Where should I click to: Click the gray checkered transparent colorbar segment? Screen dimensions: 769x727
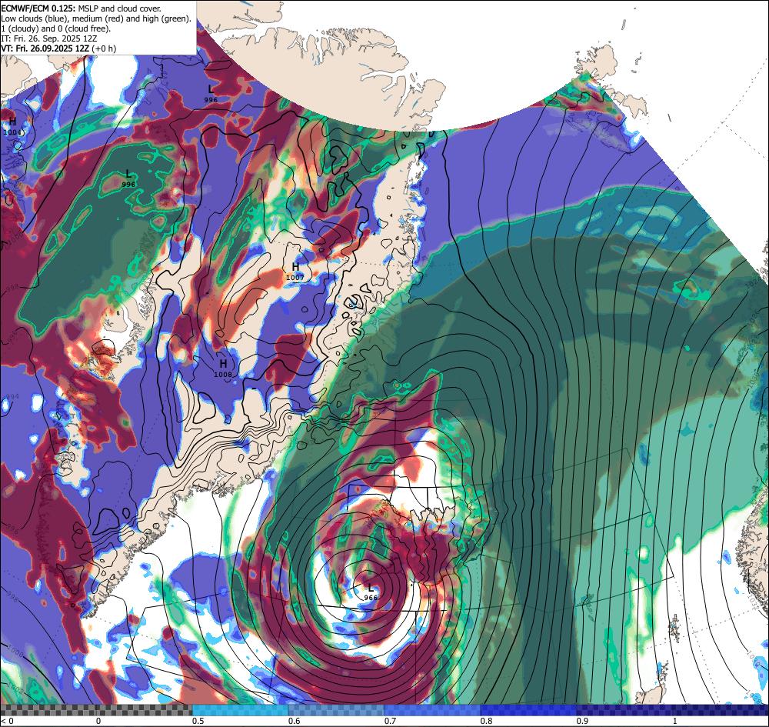96,710
